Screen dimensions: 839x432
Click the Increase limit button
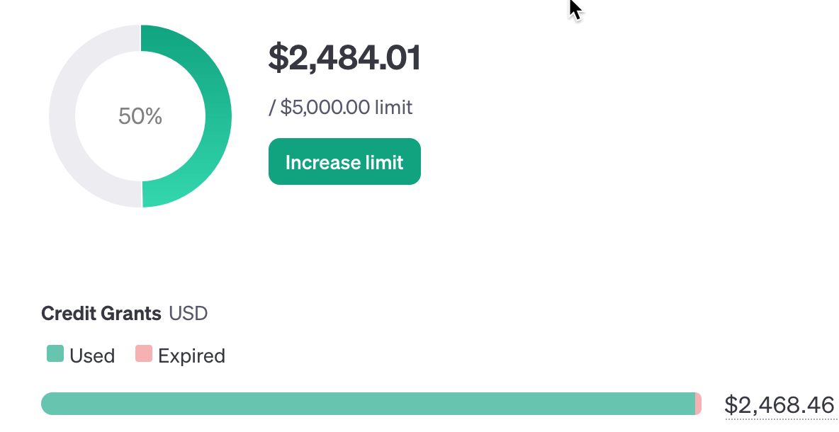coord(344,161)
